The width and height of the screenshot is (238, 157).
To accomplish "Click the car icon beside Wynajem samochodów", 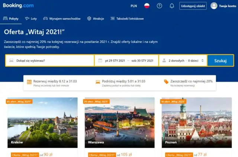I will coord(45,19).
